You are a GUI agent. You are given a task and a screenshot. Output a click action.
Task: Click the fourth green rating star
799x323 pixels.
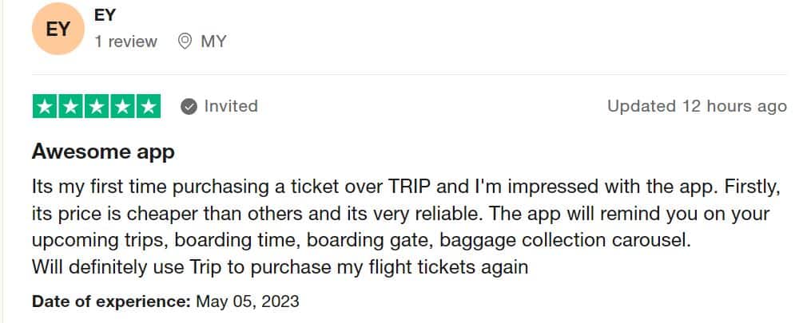pyautogui.click(x=122, y=106)
